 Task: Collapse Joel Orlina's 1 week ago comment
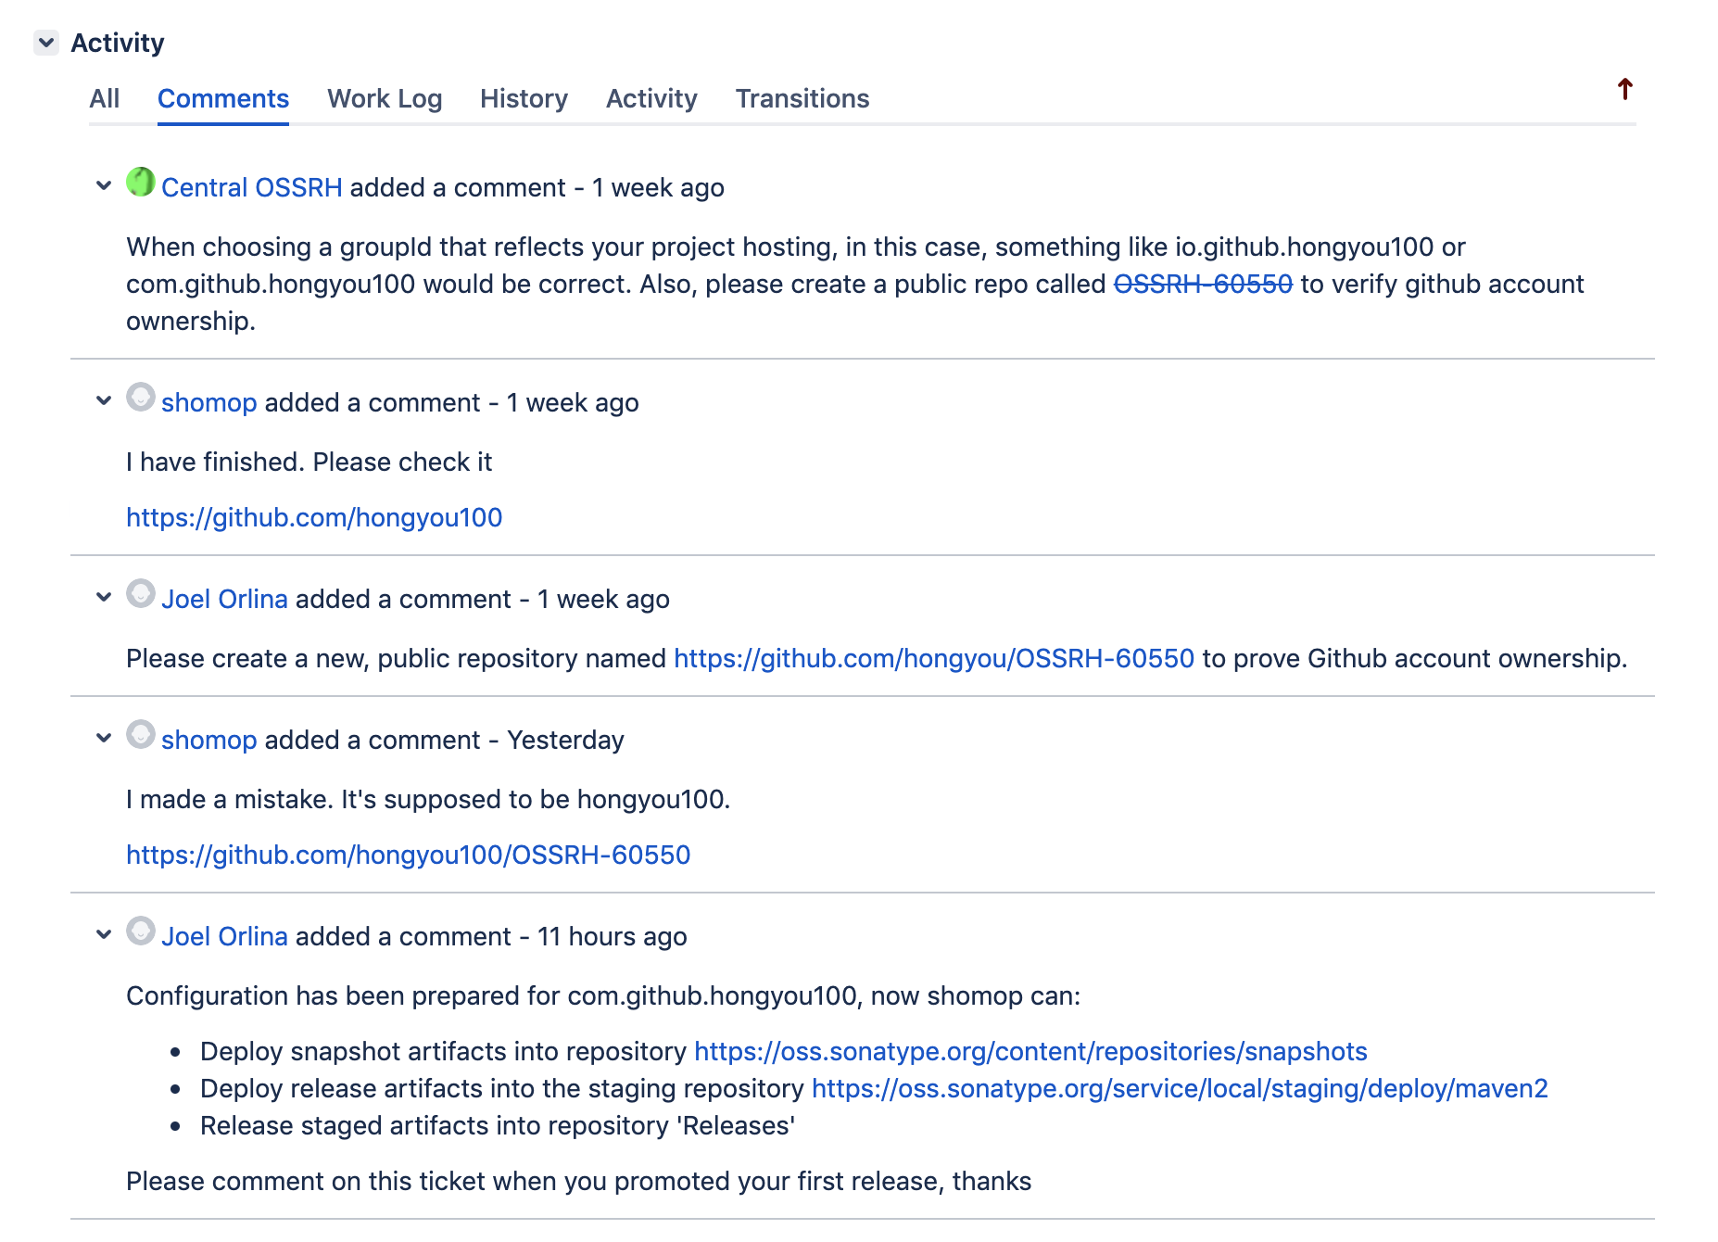point(104,598)
